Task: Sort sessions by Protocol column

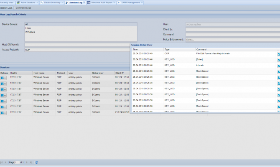Action: click(x=61, y=73)
